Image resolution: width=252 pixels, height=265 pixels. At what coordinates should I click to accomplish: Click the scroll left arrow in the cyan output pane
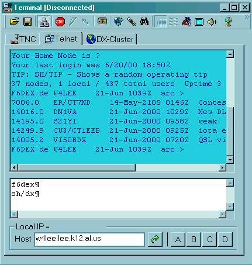pos(14,167)
